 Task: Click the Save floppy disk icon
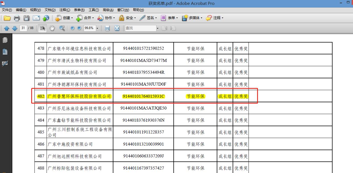26,18
